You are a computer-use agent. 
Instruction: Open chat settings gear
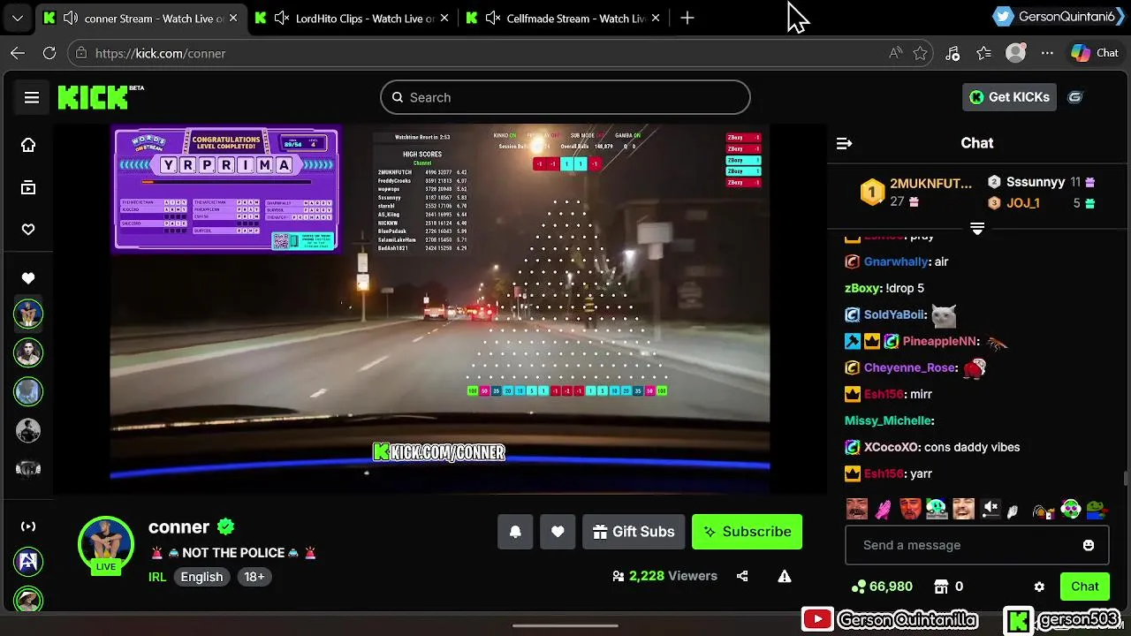[1039, 587]
